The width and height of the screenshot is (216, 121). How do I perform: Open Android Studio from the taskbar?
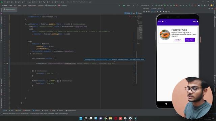click(x=135, y=118)
